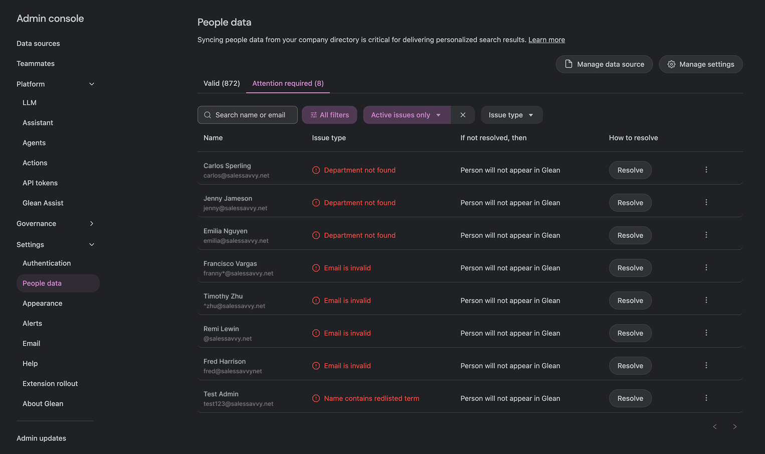Click Manage data source button
This screenshot has width=765, height=454.
[604, 64]
